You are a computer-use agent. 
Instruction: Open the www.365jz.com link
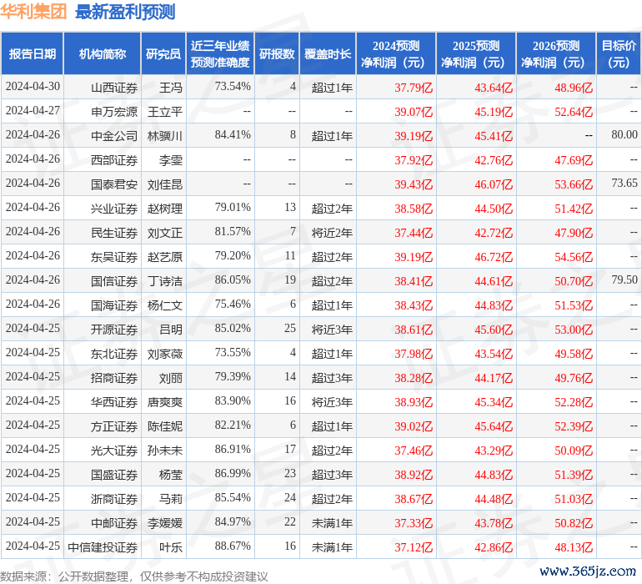(588, 571)
